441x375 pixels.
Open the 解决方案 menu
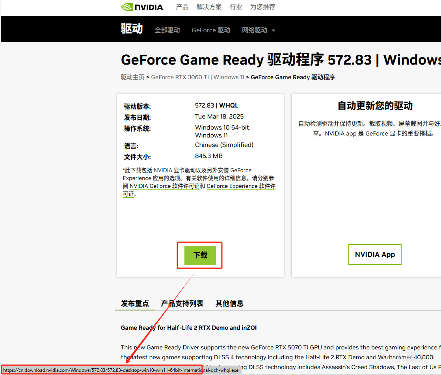pyautogui.click(x=209, y=7)
